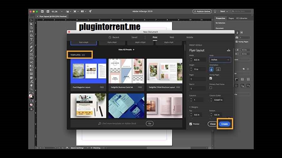
Task: Toggle the Preview checkbox
Action: (191, 124)
